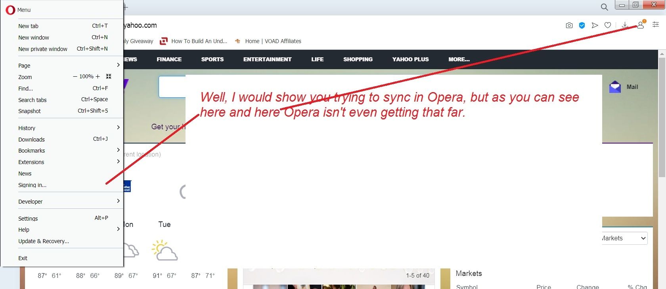Image resolution: width=666 pixels, height=289 pixels.
Task: Open Home | VOAD Affiliates bookmark
Action: [x=268, y=41]
